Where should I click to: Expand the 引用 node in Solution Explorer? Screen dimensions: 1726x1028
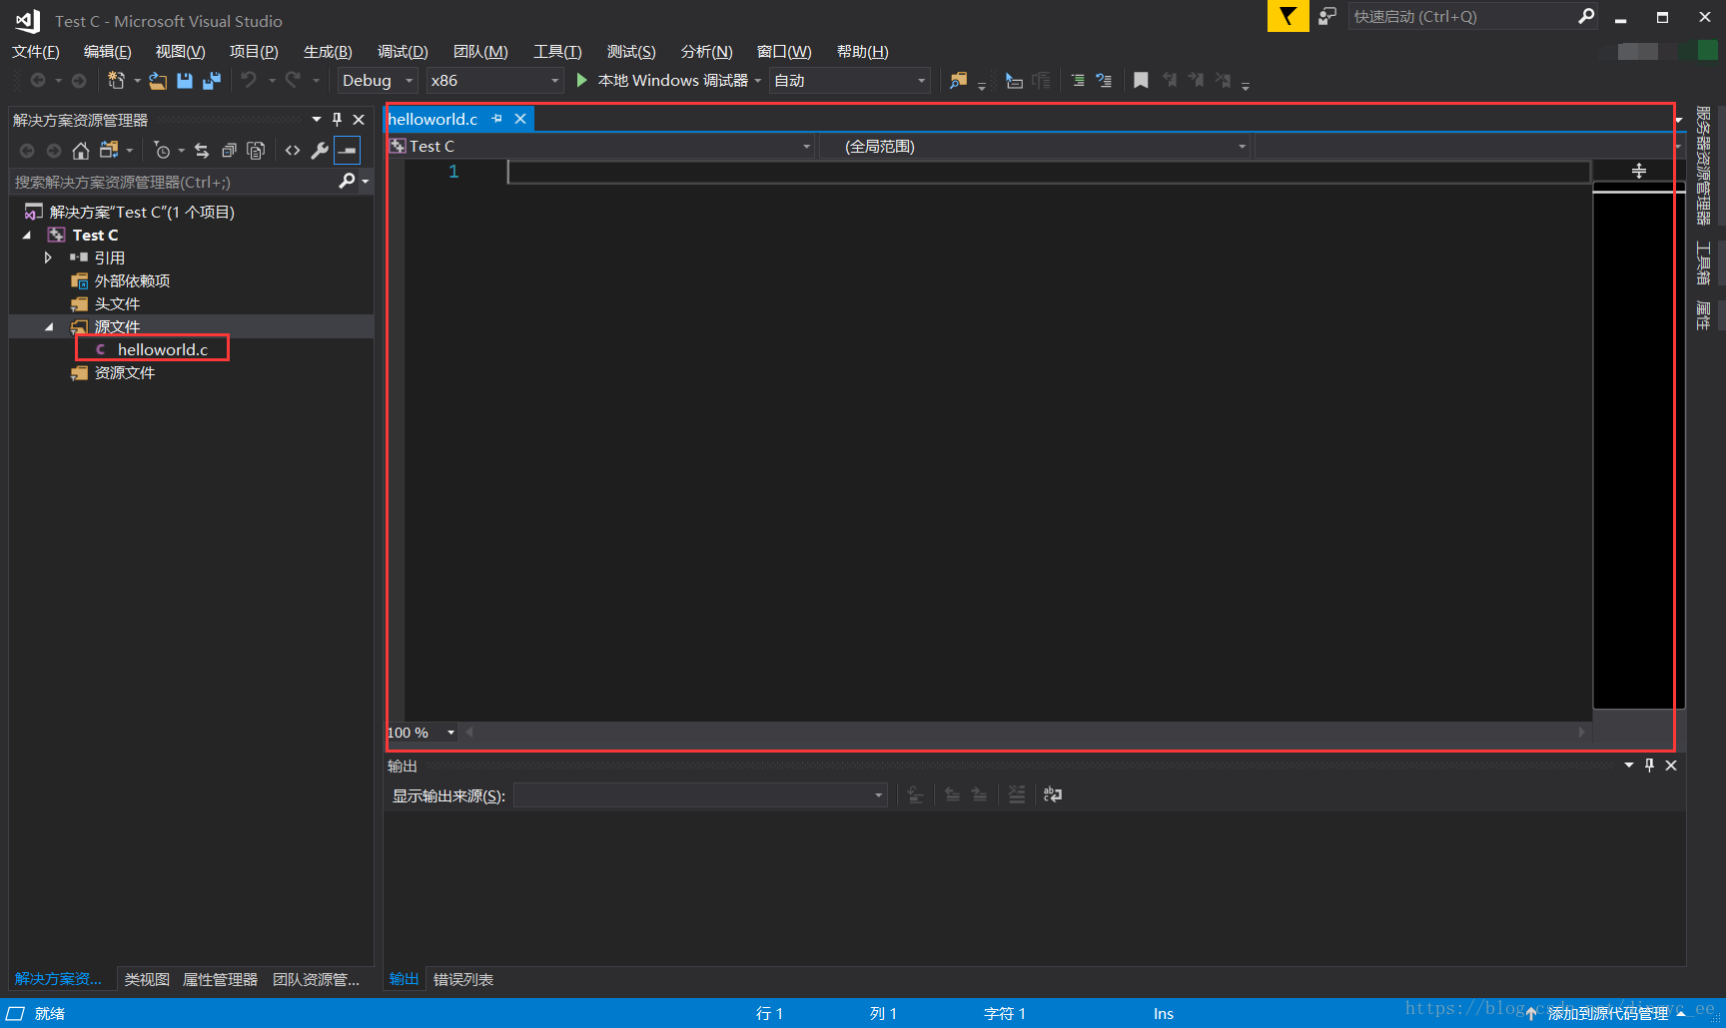(47, 257)
